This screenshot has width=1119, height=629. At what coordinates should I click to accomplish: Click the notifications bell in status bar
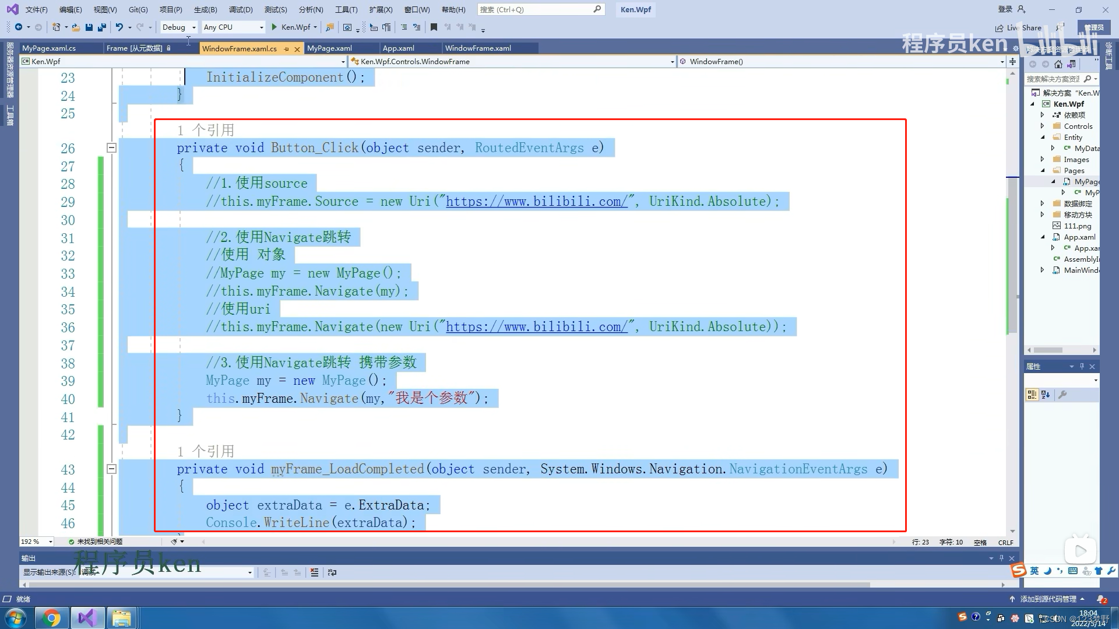[1102, 599]
